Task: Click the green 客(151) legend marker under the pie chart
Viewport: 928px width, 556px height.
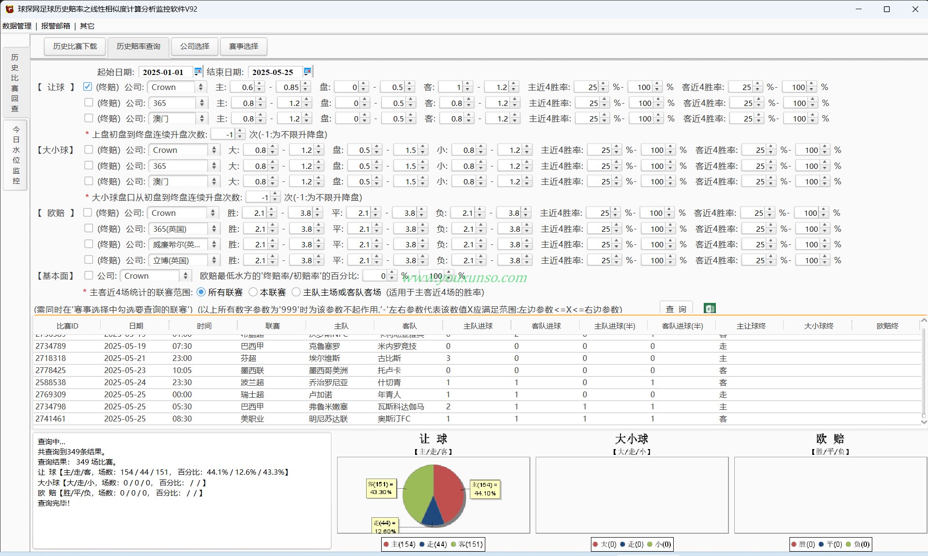Action: (x=453, y=544)
